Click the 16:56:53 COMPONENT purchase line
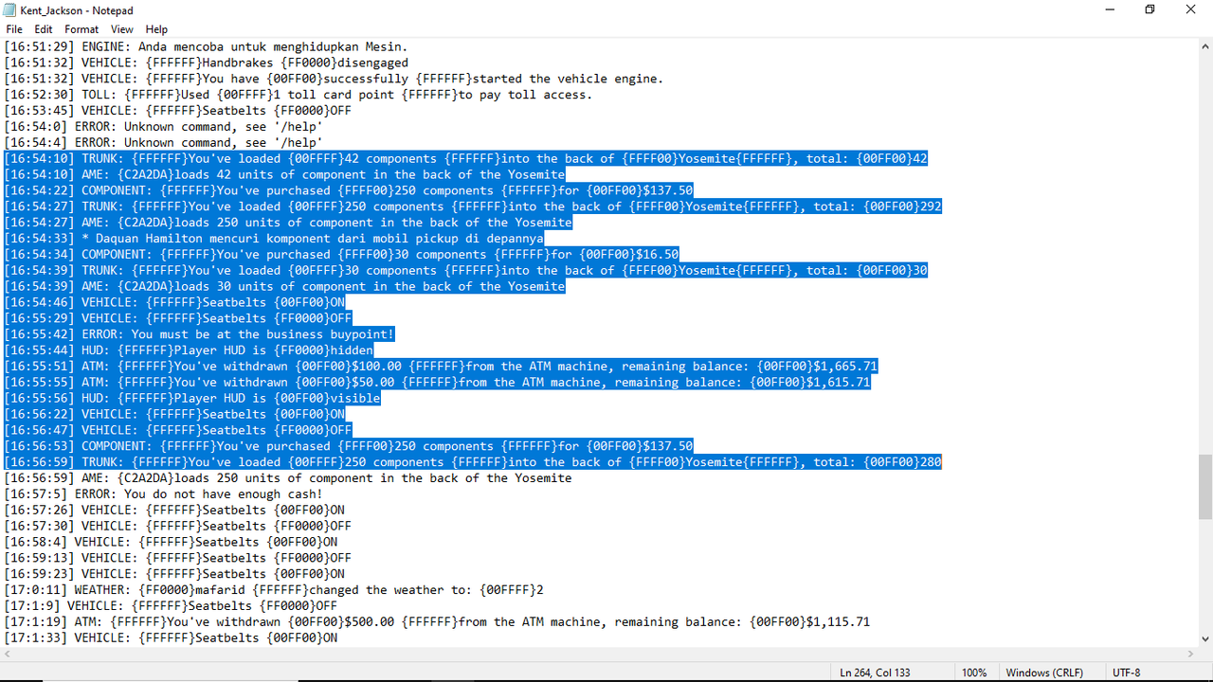The width and height of the screenshot is (1213, 682). tap(348, 446)
